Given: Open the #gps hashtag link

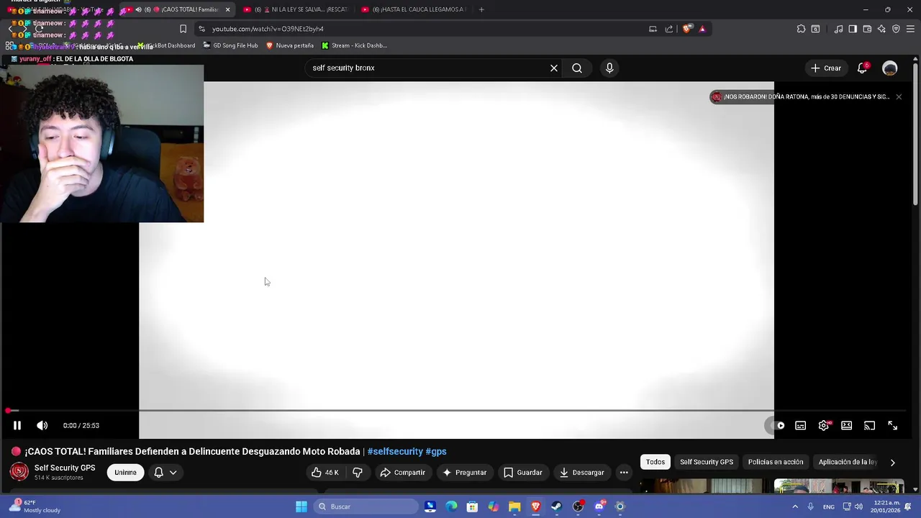Looking at the screenshot, I should point(436,452).
